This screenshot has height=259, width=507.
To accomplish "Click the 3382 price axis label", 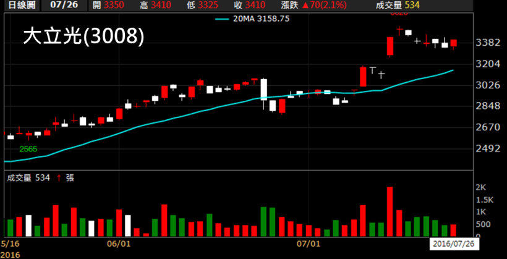I will pos(489,43).
